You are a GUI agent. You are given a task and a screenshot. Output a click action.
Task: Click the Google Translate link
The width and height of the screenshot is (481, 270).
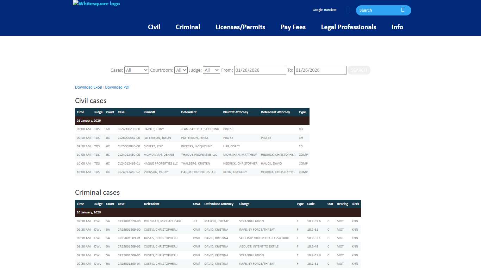[x=324, y=10]
